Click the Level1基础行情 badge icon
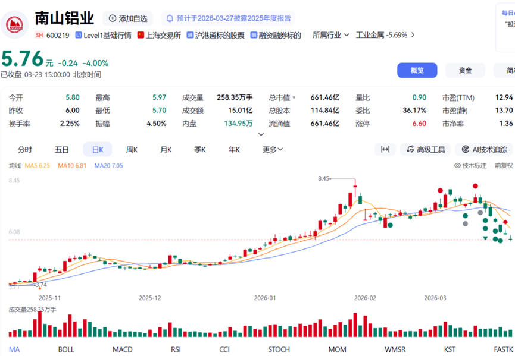Screen dimensions: 515x356 coord(79,35)
